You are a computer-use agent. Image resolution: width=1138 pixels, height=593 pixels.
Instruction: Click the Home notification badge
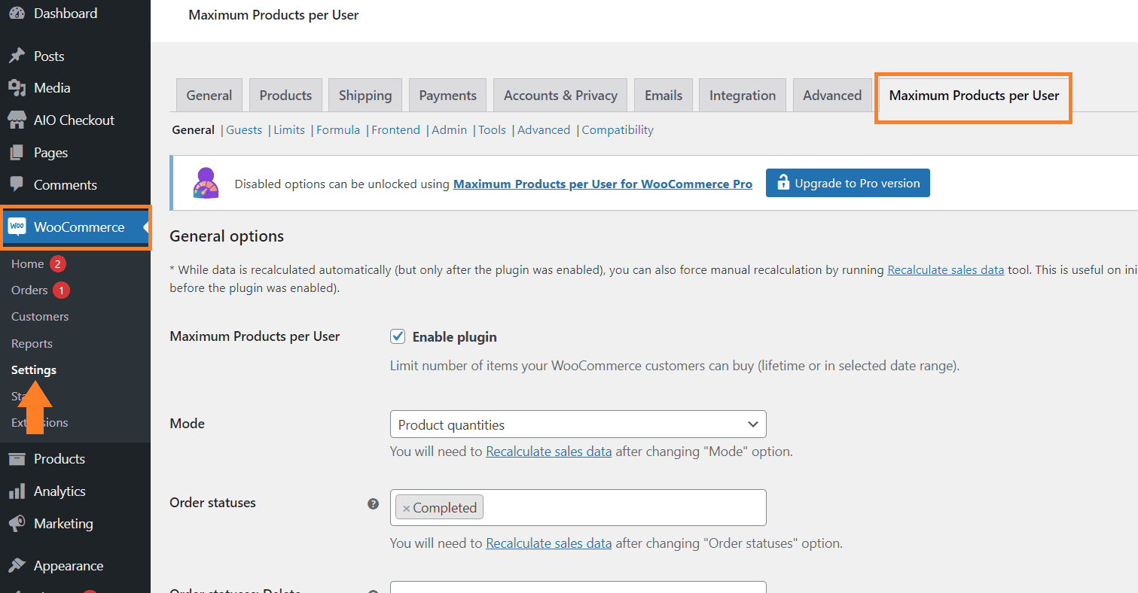[58, 263]
